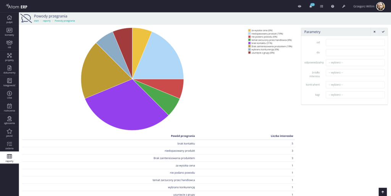Viewport: 391px width, 196px height.
Task: Open the dokumenty module
Action: 9,69
